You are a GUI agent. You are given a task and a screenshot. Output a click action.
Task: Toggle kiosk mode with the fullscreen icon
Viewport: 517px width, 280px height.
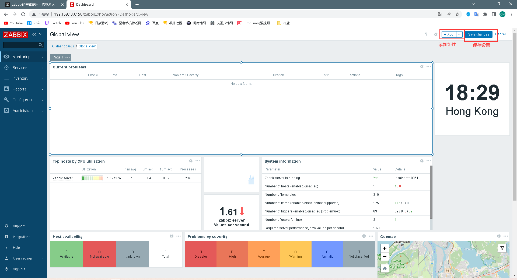[41, 34]
